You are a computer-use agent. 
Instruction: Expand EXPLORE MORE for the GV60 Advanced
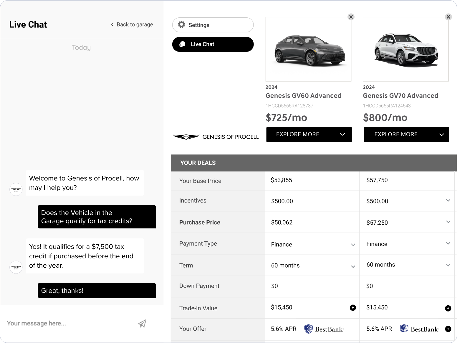click(309, 135)
